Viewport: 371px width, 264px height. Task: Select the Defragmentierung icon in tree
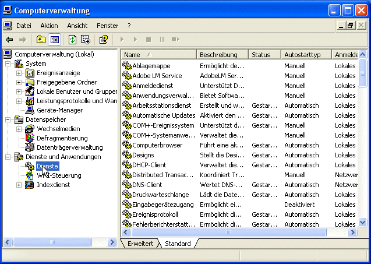pyautogui.click(x=30, y=138)
